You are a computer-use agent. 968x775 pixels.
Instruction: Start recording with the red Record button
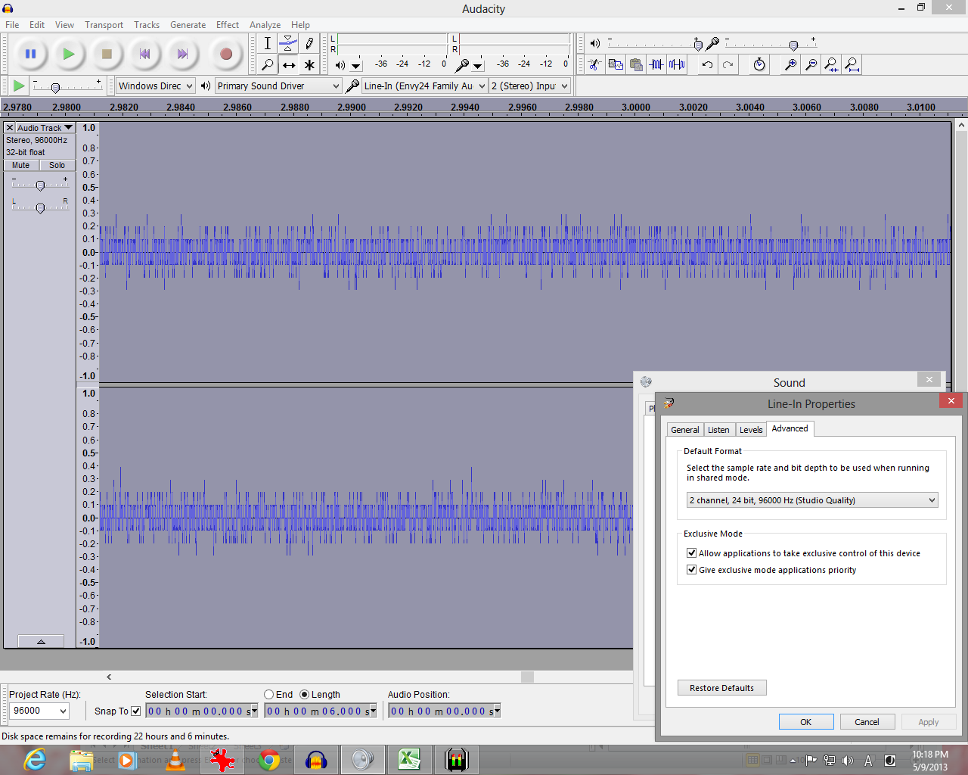pyautogui.click(x=225, y=54)
